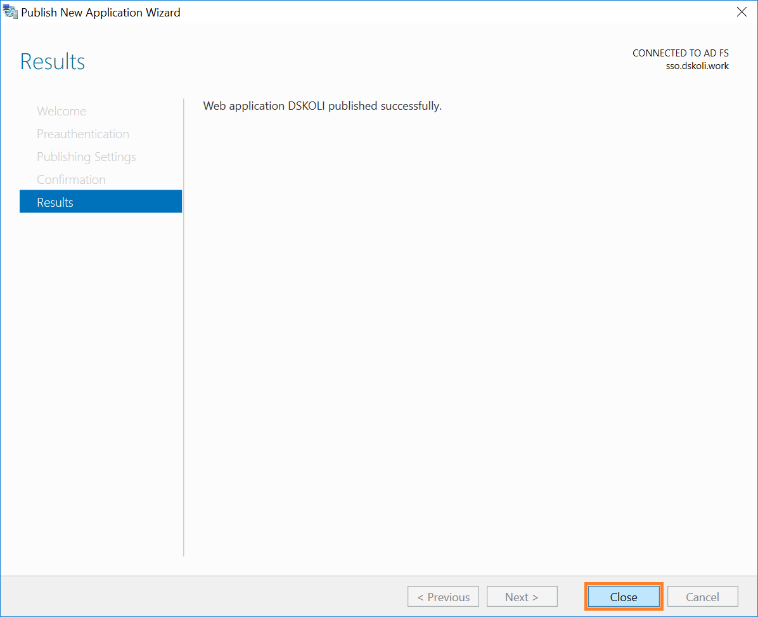The width and height of the screenshot is (758, 617).
Task: Select the Publishing Settings step in the sidebar
Action: (87, 157)
